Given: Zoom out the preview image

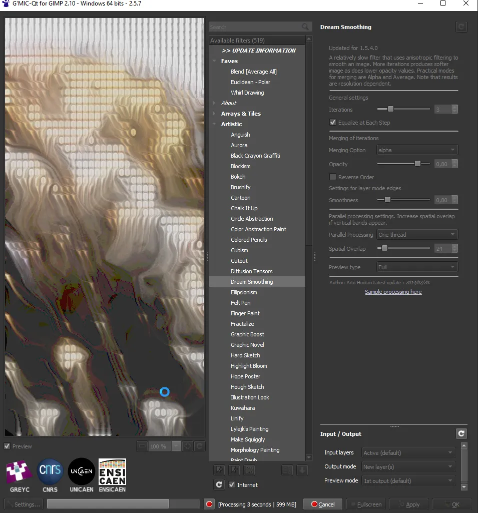Looking at the screenshot, I should pos(142,446).
